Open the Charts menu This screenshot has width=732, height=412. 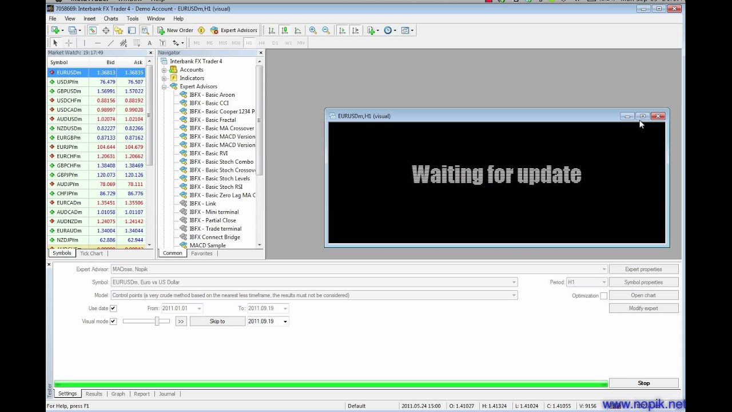click(111, 19)
